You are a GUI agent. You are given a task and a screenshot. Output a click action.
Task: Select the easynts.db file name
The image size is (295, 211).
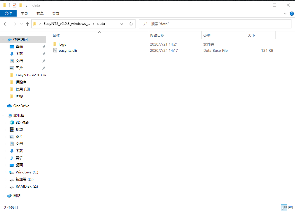(x=68, y=51)
